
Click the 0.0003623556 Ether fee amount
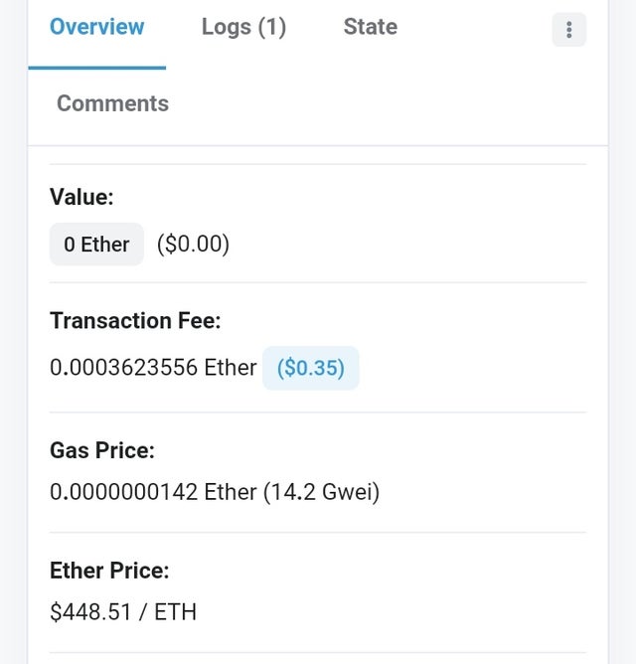pos(153,367)
